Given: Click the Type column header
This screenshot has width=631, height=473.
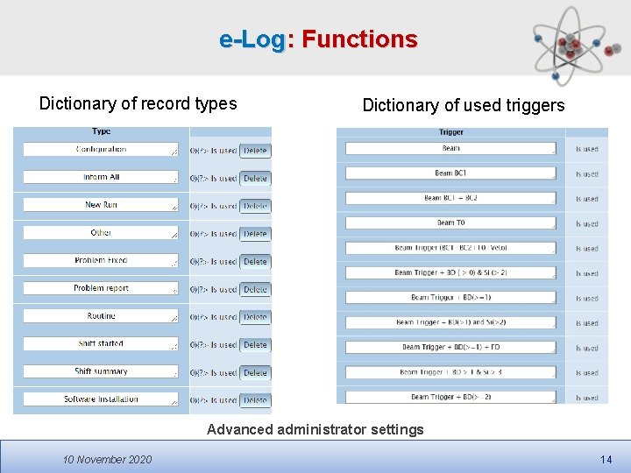Looking at the screenshot, I should [x=101, y=131].
